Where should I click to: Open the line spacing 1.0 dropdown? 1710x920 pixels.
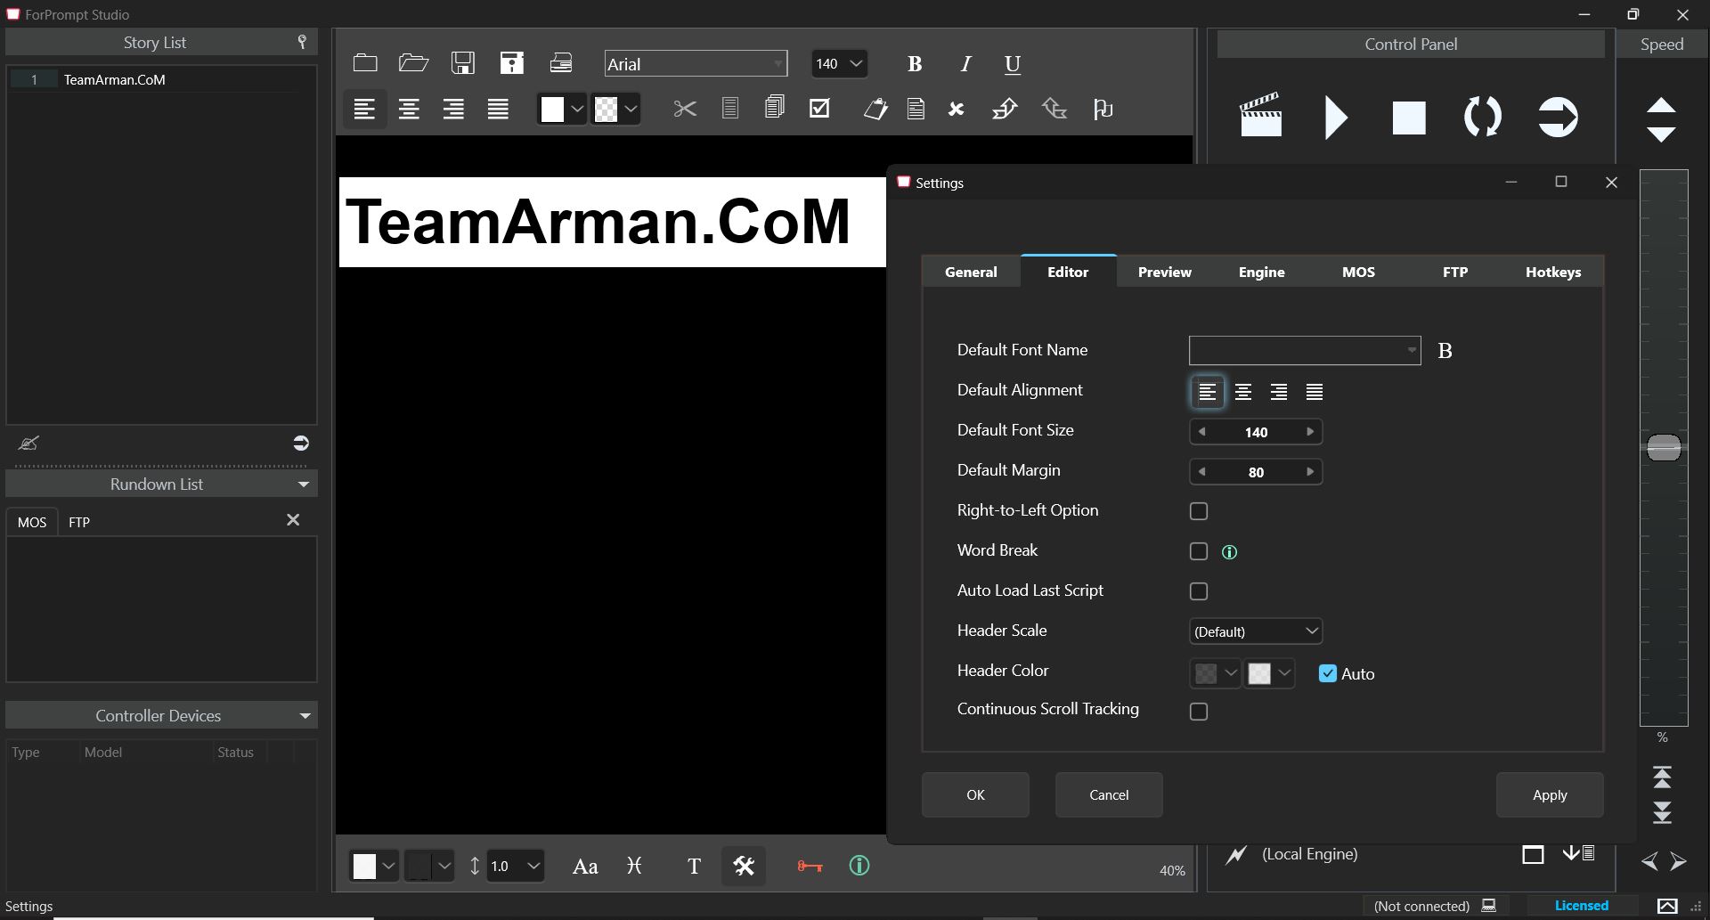tap(516, 866)
